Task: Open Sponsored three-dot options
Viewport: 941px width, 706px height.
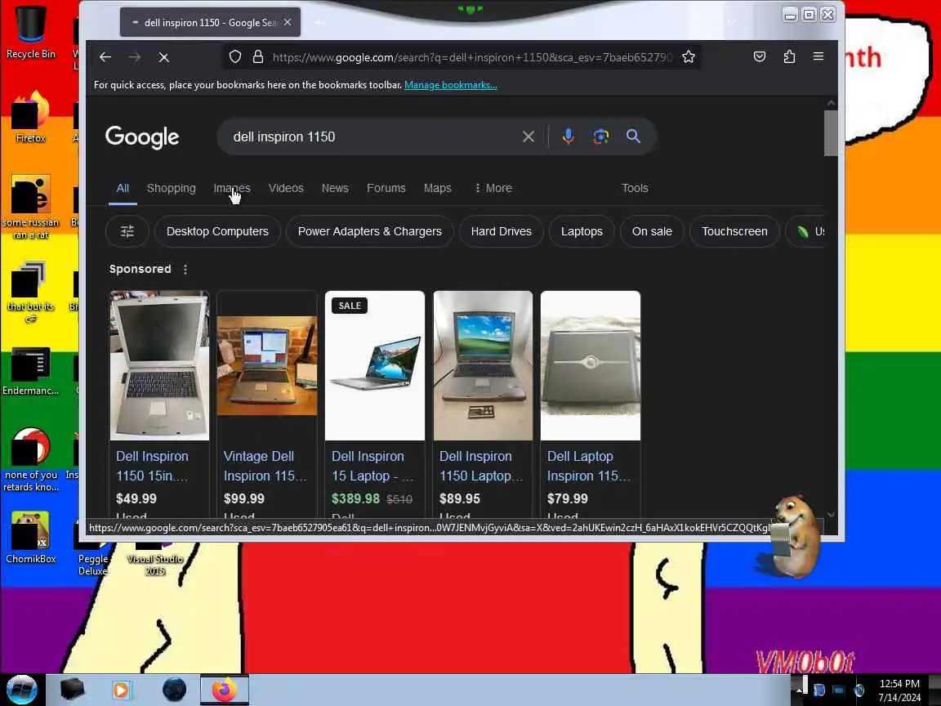Action: [x=185, y=270]
